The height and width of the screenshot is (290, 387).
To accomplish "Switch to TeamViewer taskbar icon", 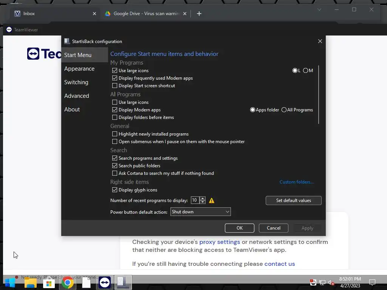I will click(x=105, y=282).
